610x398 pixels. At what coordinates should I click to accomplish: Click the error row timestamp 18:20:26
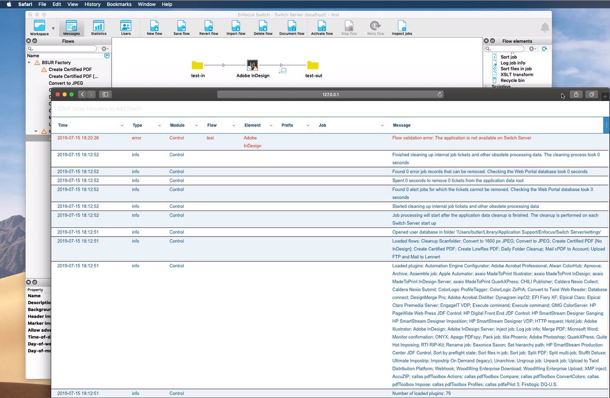[x=78, y=138]
